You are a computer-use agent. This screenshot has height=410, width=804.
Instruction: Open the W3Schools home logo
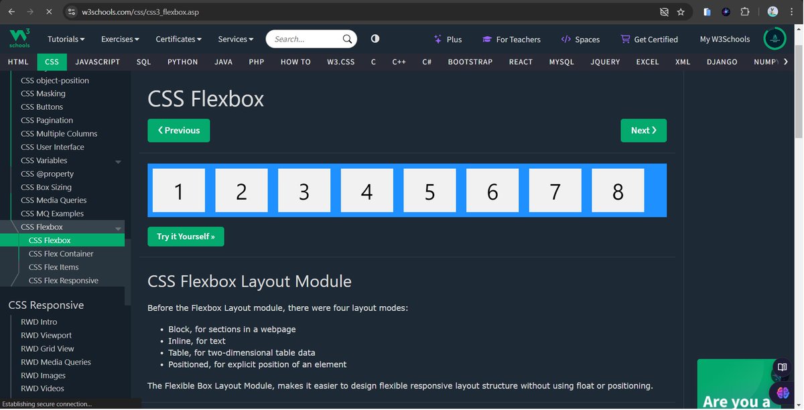[18, 38]
